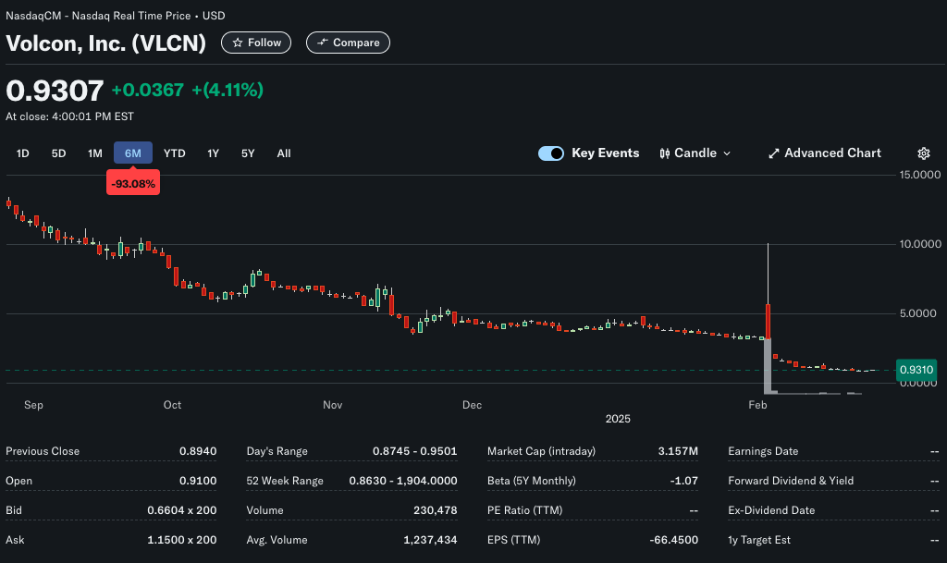Click the Forward Dividend & Yield label
Screen dimensions: 947x563
coord(791,481)
